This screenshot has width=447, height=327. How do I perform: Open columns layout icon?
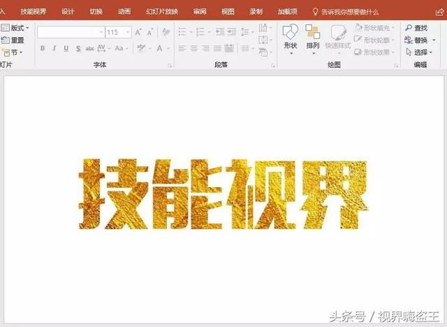(x=245, y=48)
